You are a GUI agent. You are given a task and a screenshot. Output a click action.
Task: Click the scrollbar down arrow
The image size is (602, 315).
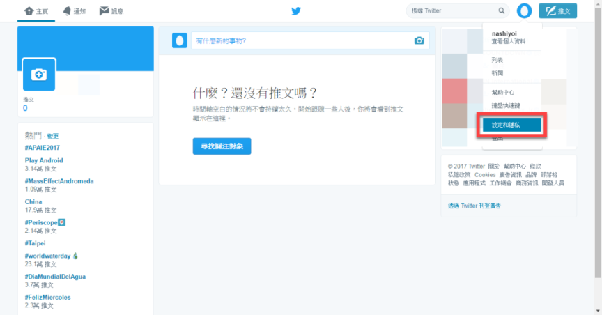(x=598, y=311)
